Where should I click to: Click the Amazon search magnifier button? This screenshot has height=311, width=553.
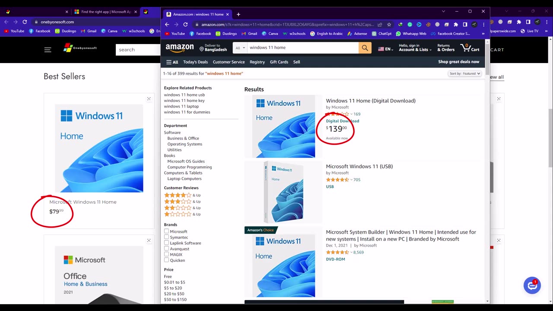pos(365,48)
